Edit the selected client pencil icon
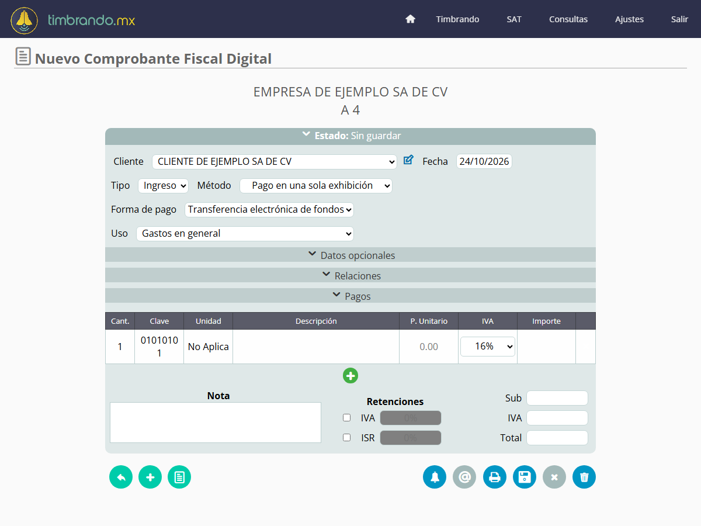This screenshot has height=526, width=701. [408, 160]
